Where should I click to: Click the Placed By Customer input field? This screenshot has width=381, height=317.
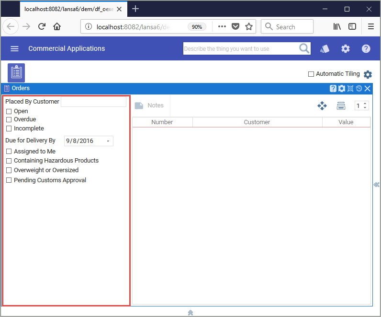pyautogui.click(x=93, y=102)
